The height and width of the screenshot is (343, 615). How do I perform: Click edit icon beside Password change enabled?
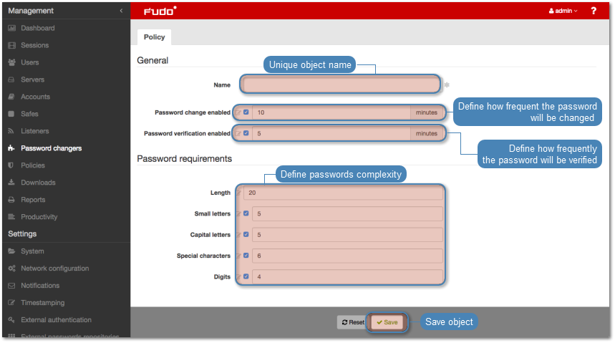tap(238, 112)
